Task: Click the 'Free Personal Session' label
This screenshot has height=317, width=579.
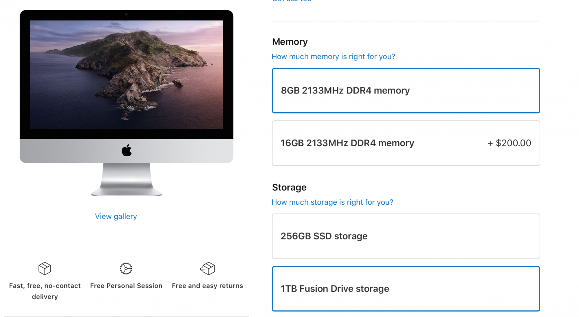Action: tap(126, 286)
